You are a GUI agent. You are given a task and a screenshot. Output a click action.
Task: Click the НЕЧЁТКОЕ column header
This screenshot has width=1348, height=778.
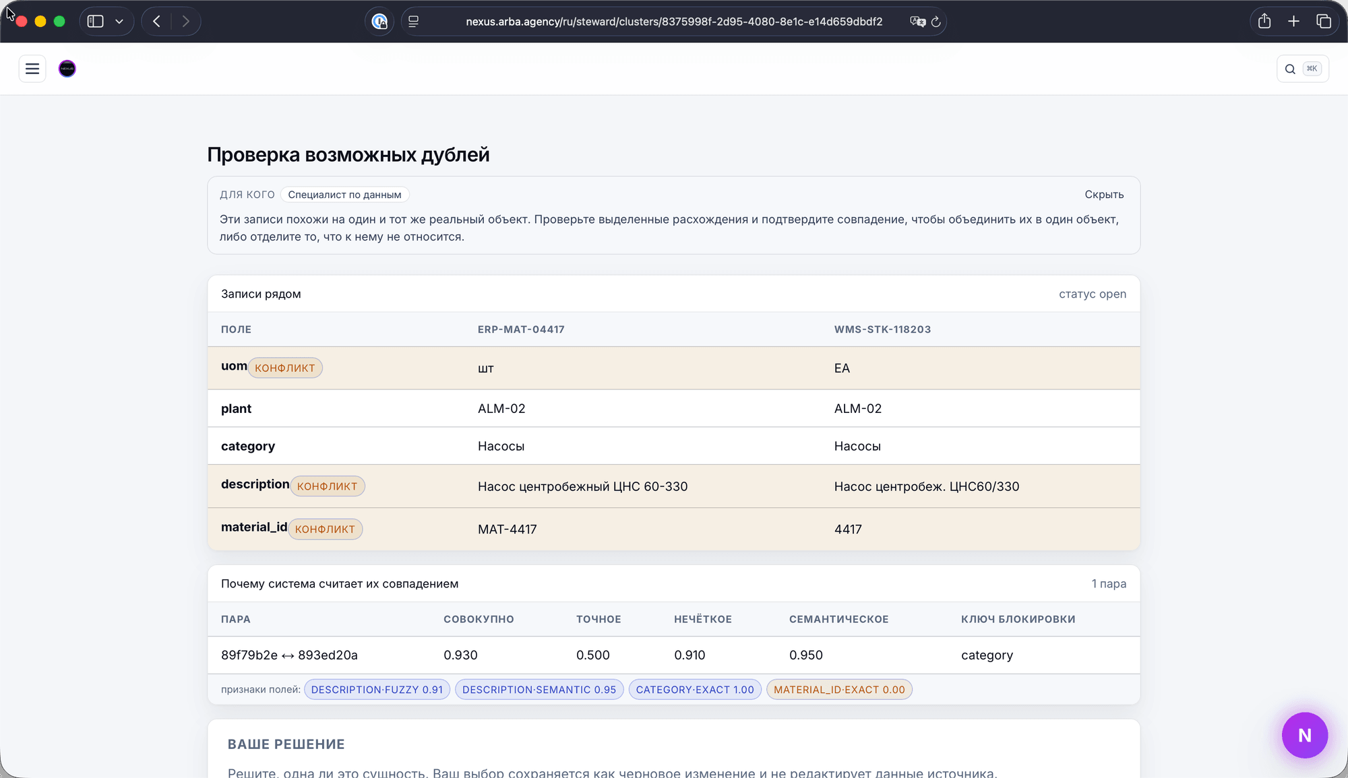point(703,619)
